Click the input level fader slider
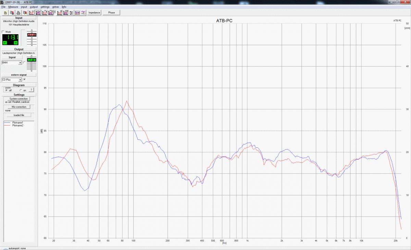Viewport: 411px width, 250px height. (32, 35)
